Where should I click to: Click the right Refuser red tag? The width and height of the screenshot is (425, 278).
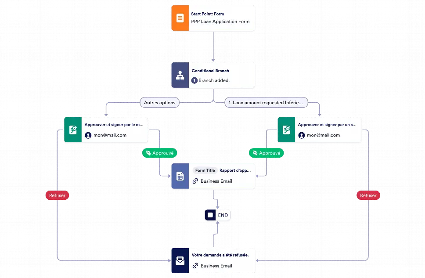click(x=368, y=195)
